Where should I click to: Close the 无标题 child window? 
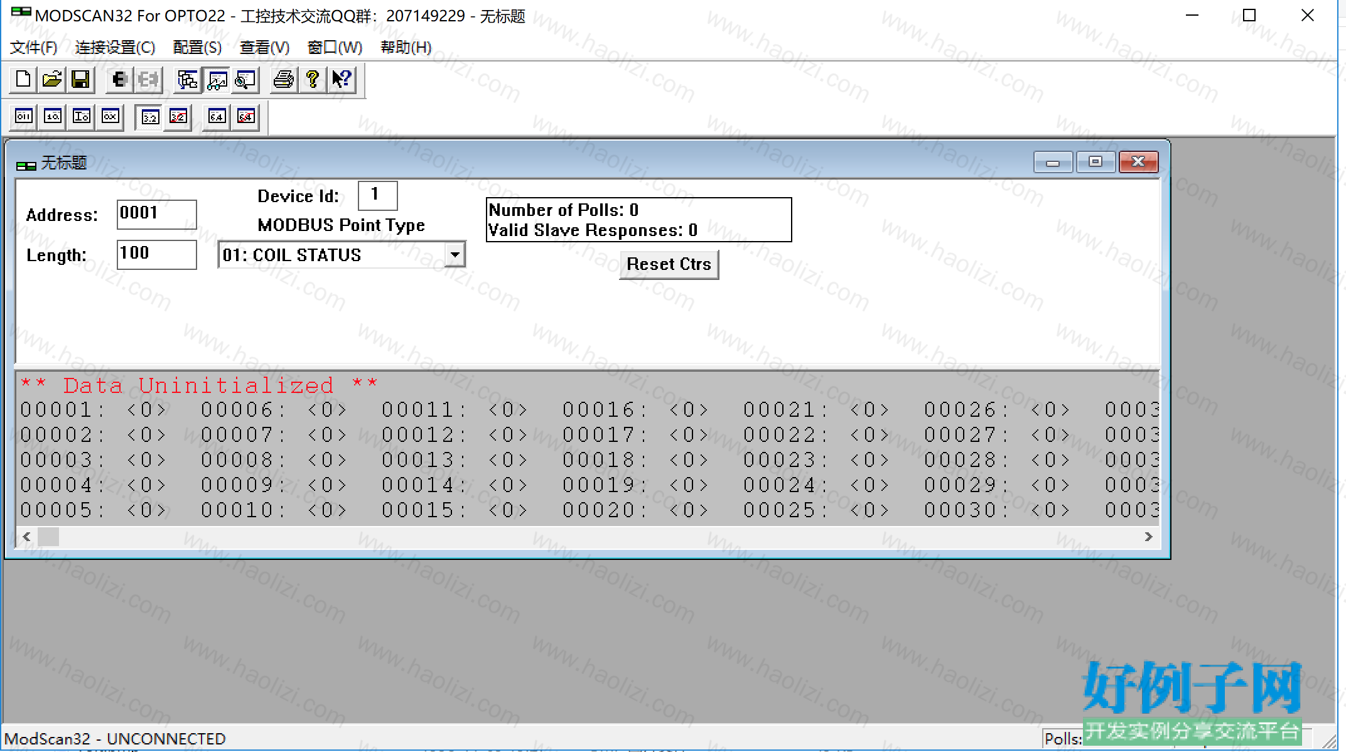(1138, 162)
